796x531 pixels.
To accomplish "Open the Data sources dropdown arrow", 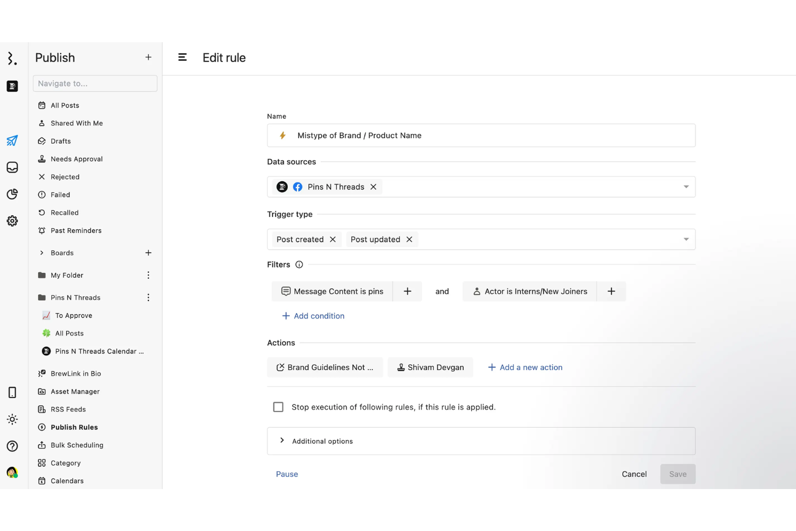I will [686, 187].
